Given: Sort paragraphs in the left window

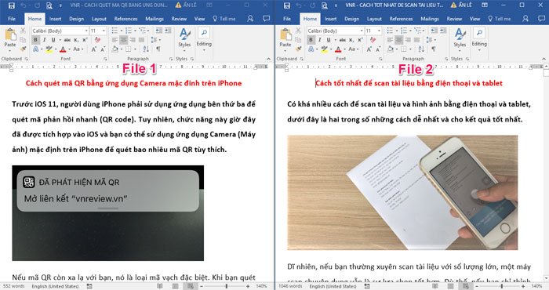Looking at the screenshot, I should 146,49.
